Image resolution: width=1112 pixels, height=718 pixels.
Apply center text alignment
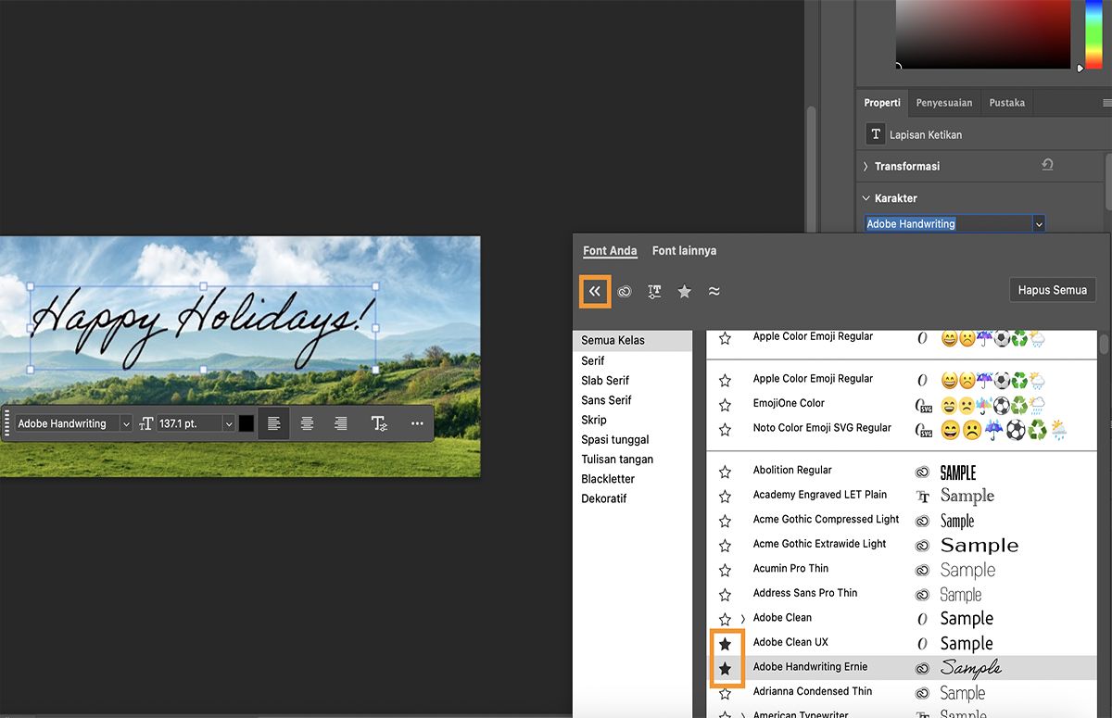point(307,423)
